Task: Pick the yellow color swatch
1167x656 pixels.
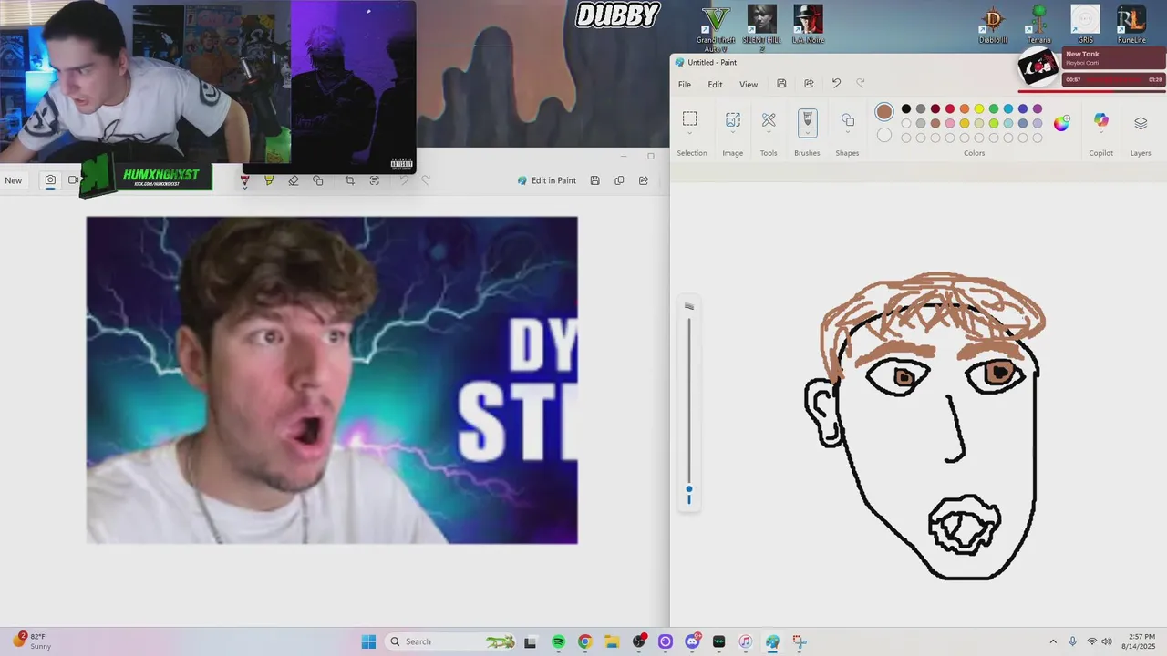Action: click(978, 109)
